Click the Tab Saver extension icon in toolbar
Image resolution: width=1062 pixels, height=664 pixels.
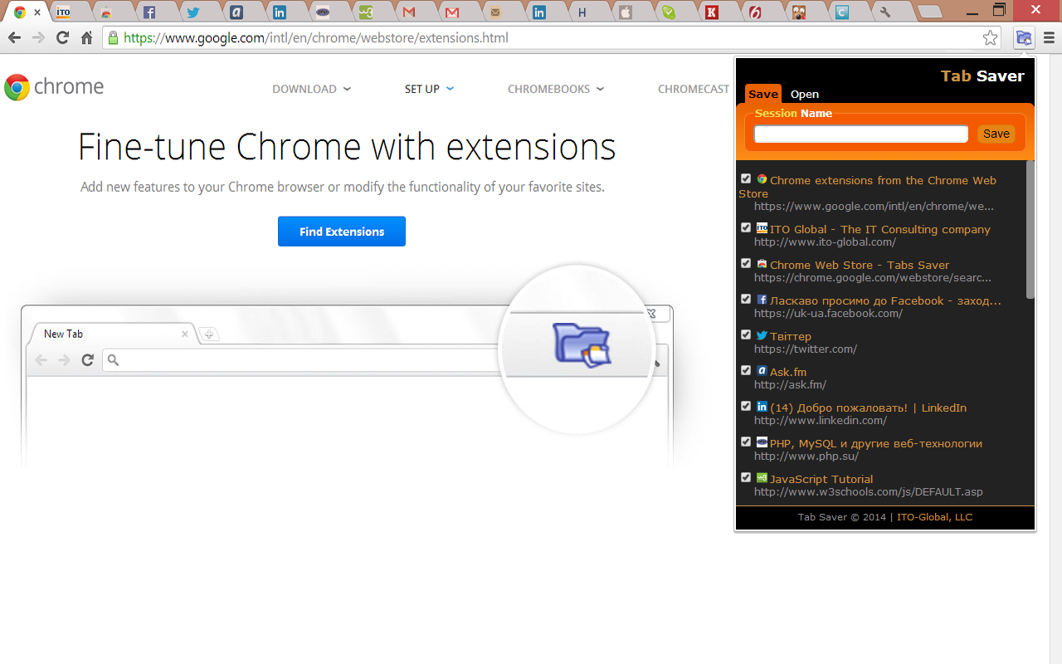coord(1024,38)
